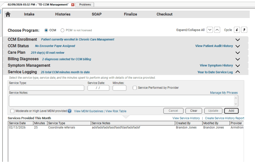Open the Finalize menu
This screenshot has width=255, height=162.
130,14
